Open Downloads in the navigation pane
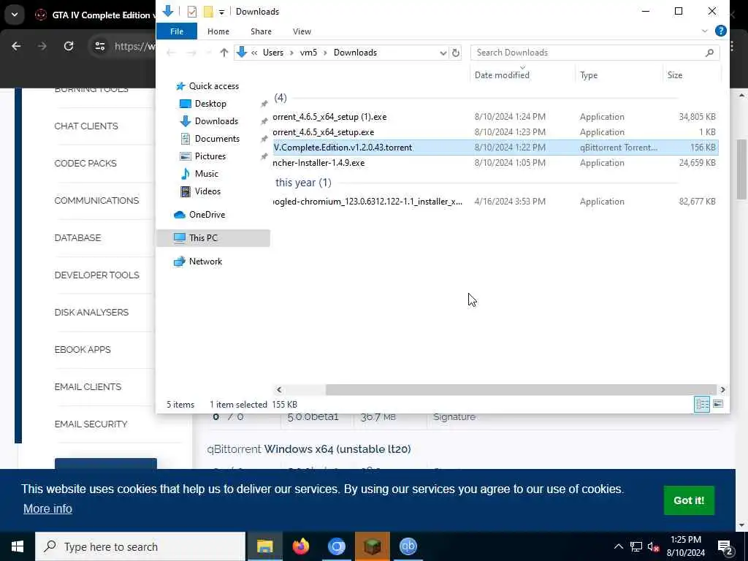The width and height of the screenshot is (748, 561). [216, 121]
